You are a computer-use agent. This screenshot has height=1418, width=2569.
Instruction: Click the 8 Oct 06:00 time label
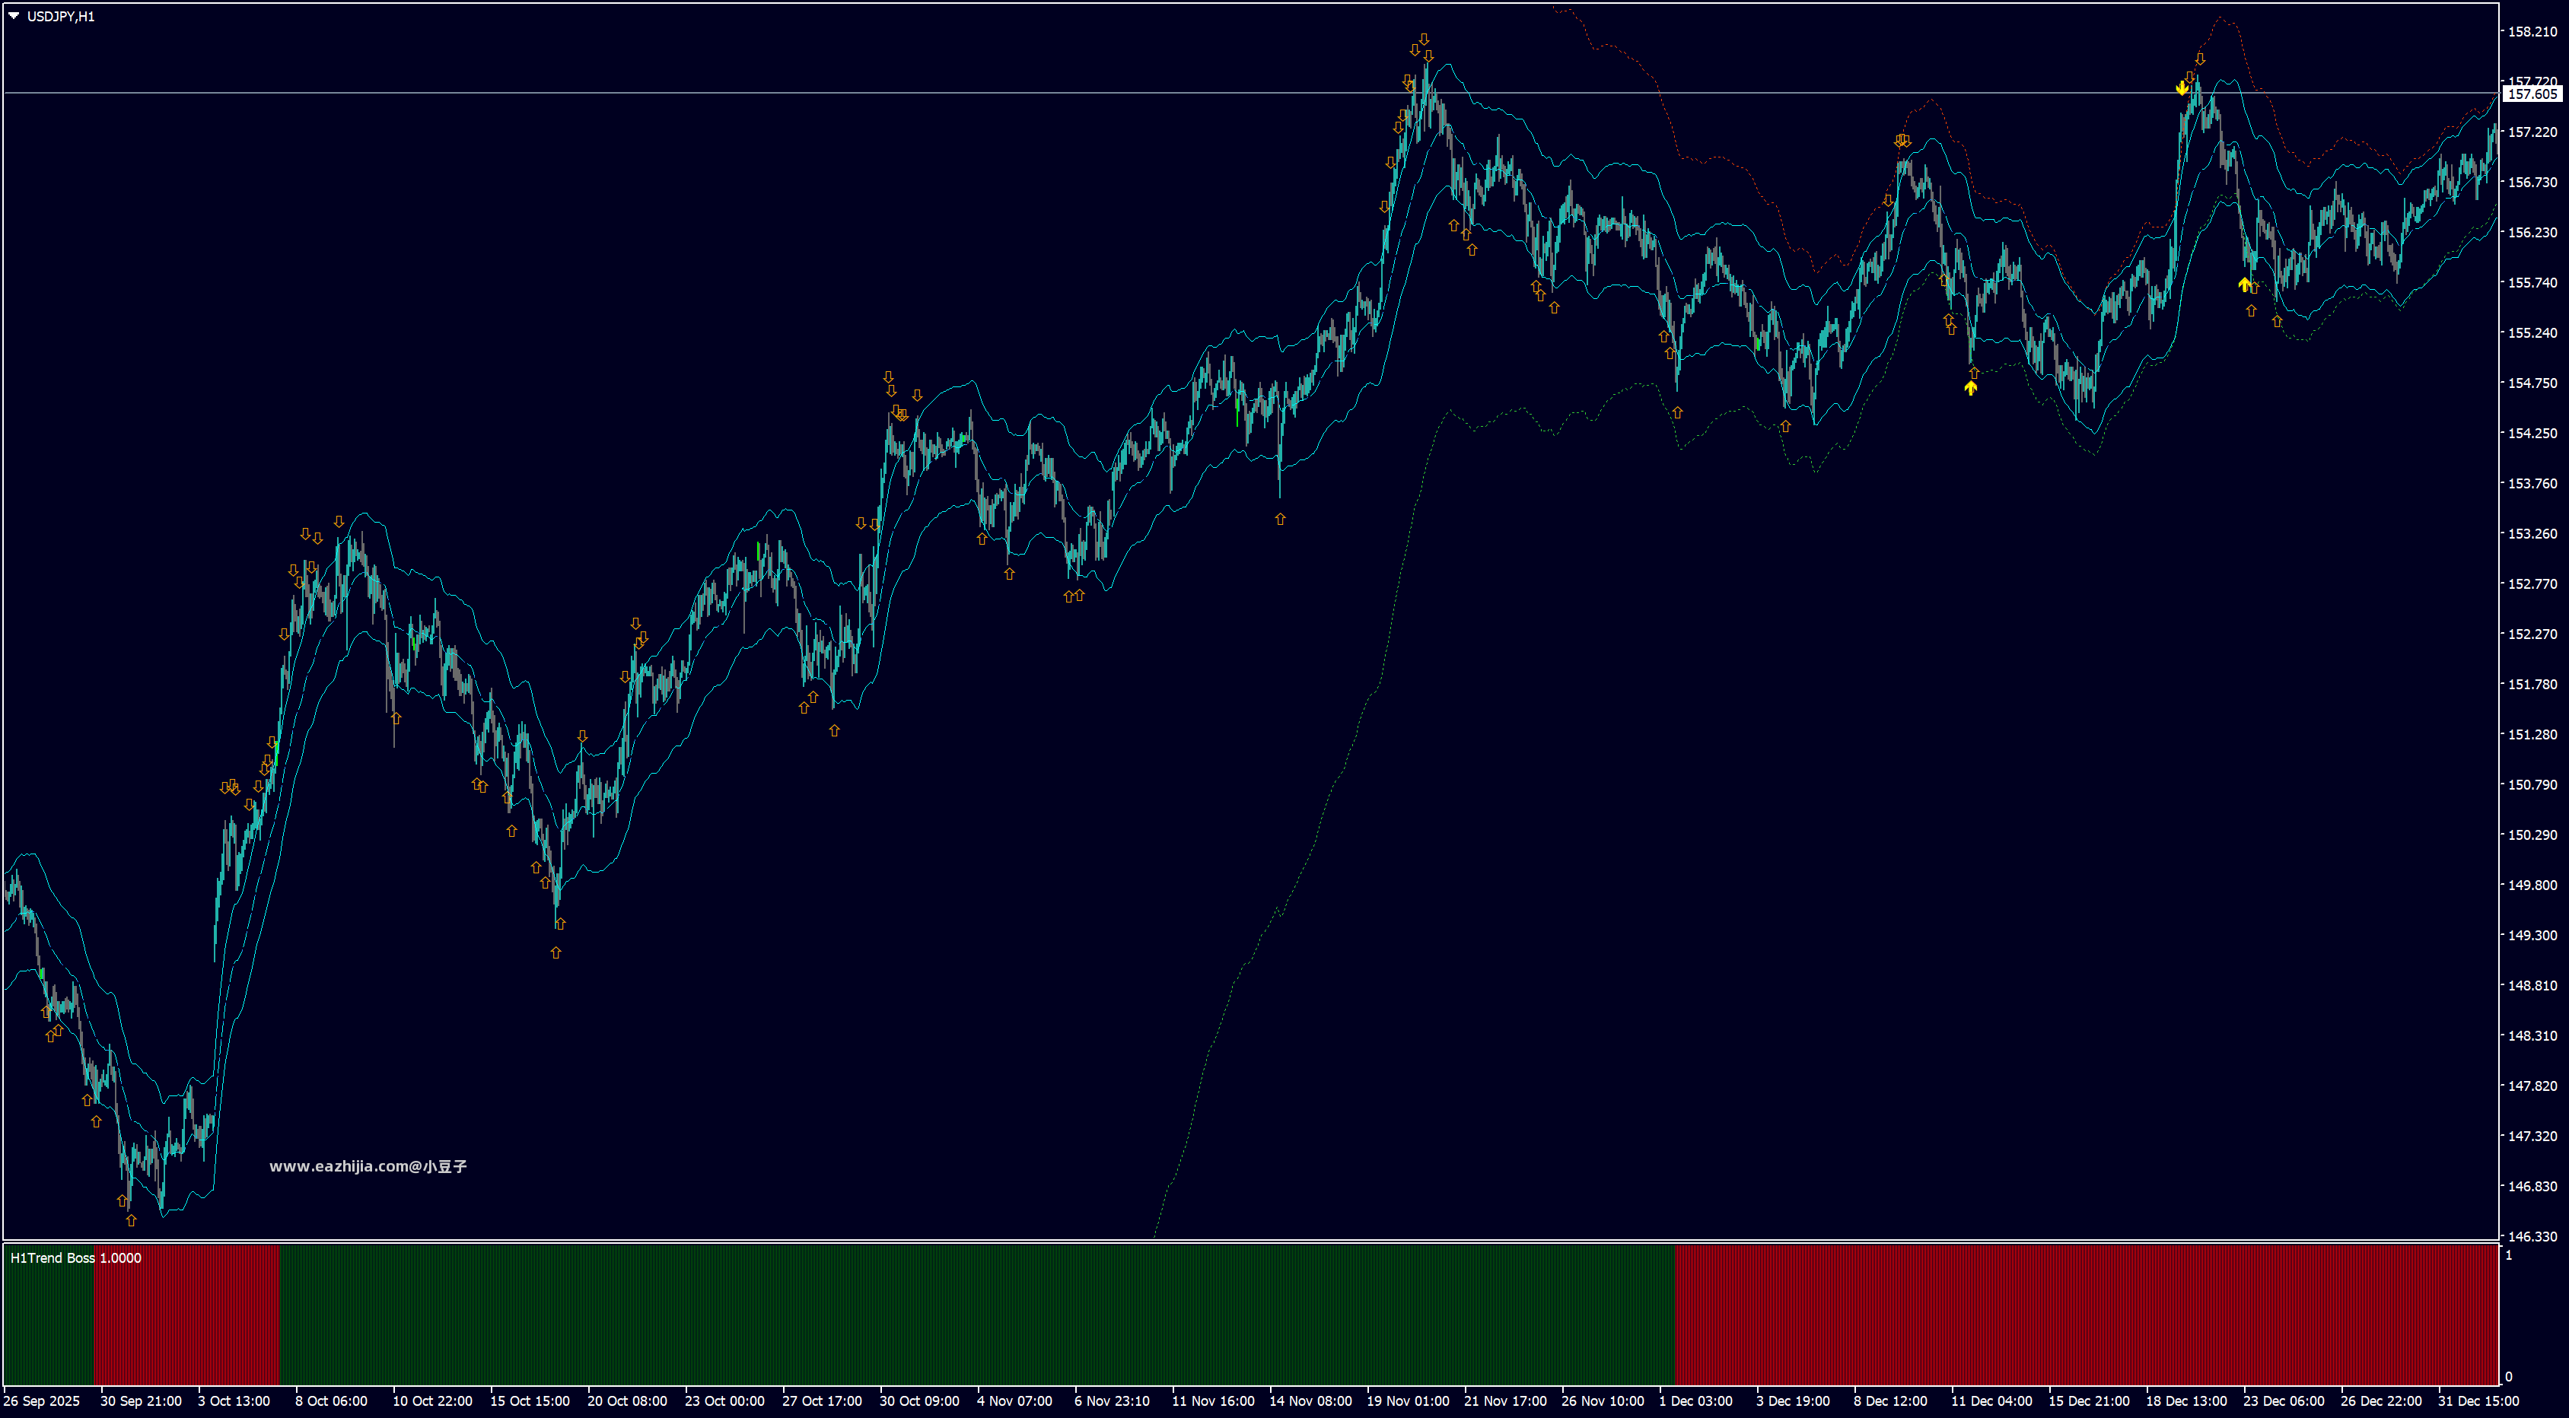[x=331, y=1401]
